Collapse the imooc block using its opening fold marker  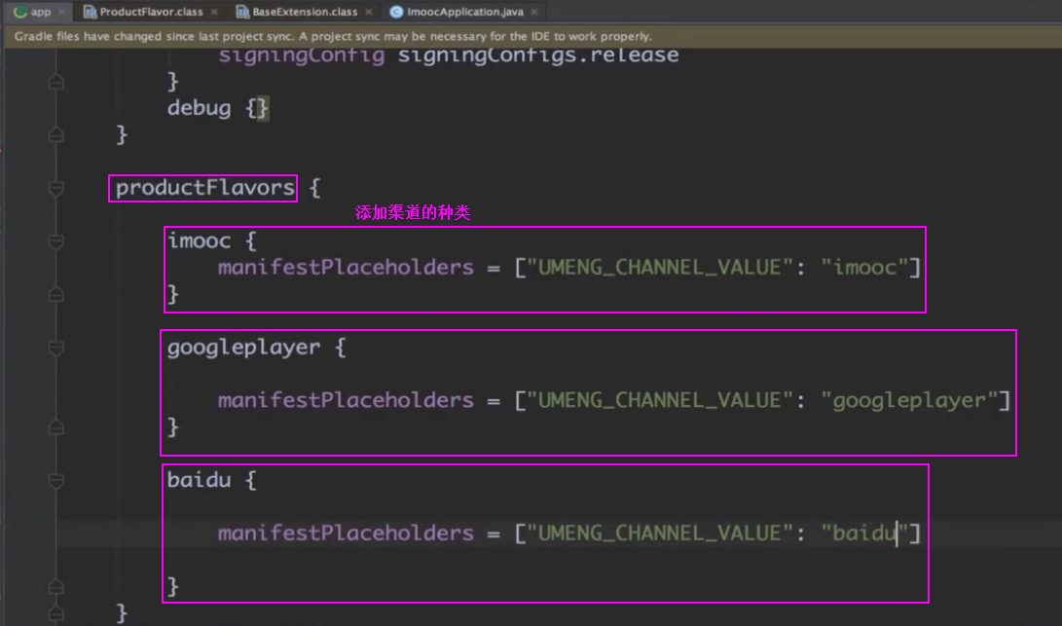pos(56,241)
